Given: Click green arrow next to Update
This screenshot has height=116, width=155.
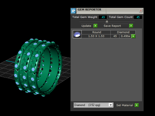Looking at the screenshot, I should (96, 26).
